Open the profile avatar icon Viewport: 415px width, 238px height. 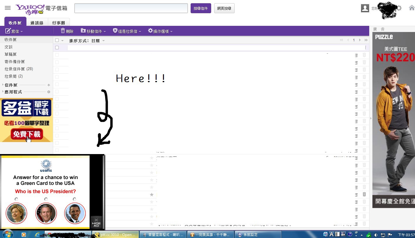click(365, 8)
